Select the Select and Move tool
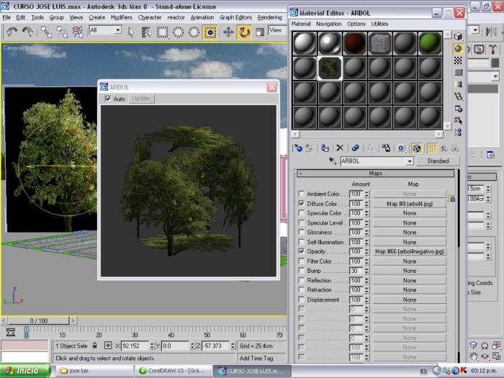This screenshot has width=504, height=378. pyautogui.click(x=228, y=32)
